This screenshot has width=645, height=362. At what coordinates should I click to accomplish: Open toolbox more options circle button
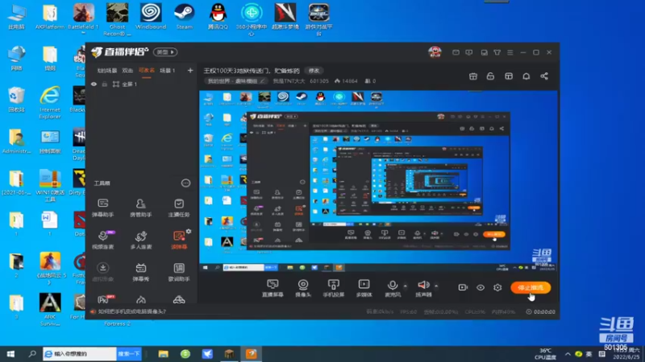(185, 183)
